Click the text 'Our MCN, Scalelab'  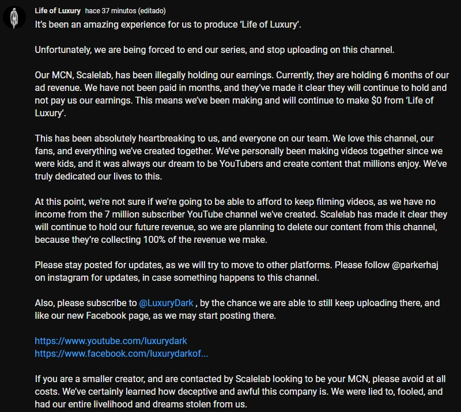tap(74, 75)
